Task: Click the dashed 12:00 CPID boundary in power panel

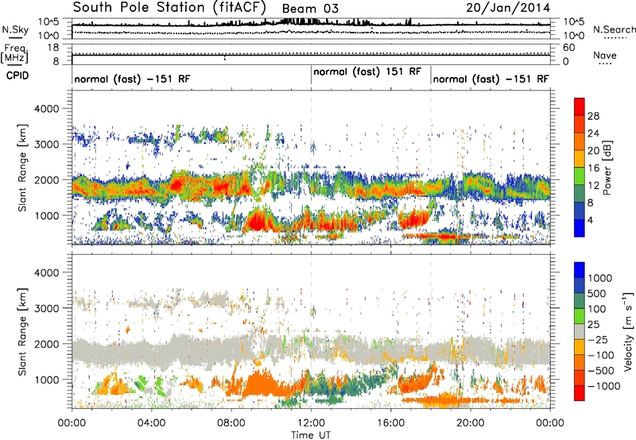Action: click(x=311, y=167)
